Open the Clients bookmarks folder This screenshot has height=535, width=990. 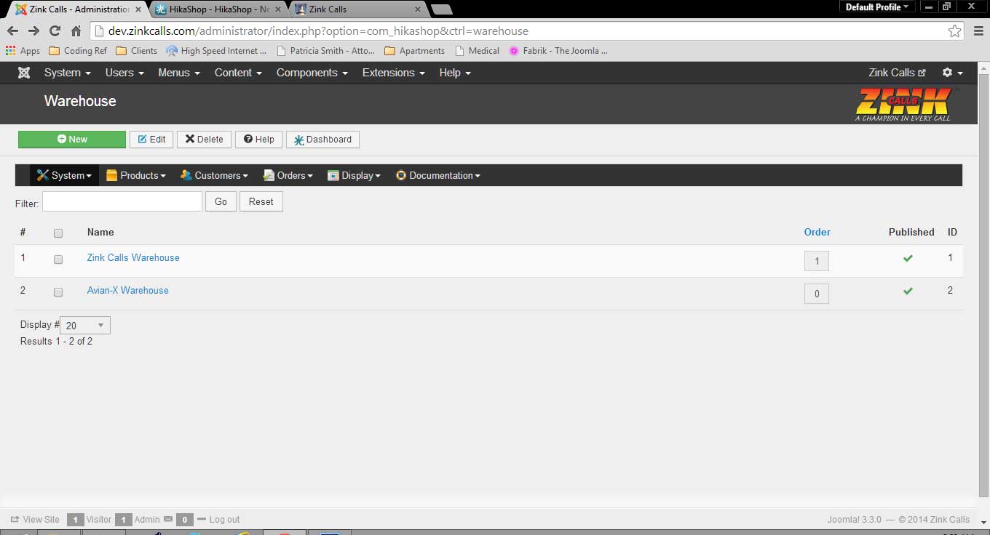[136, 51]
